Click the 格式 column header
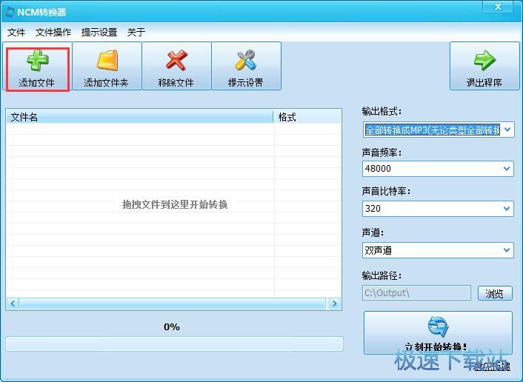This screenshot has height=382, width=523. (x=307, y=117)
